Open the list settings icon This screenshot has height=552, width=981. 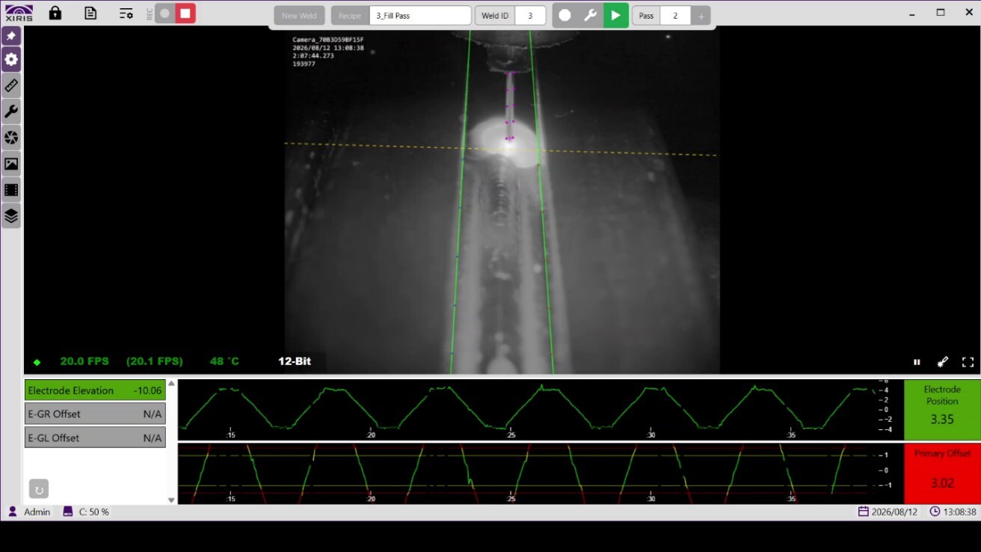point(126,13)
